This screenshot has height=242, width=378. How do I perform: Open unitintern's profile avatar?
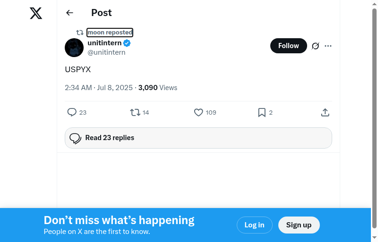click(74, 48)
